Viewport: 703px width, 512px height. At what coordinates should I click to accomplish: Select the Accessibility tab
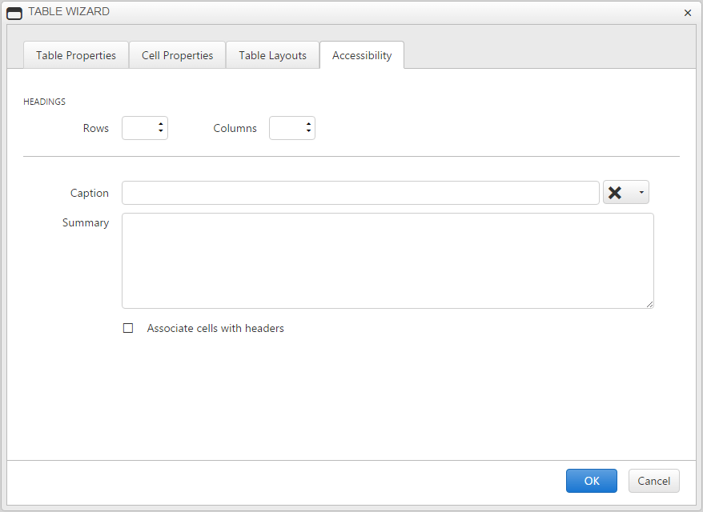coord(362,55)
